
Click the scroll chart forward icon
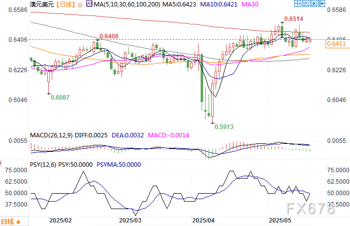(314, 3)
